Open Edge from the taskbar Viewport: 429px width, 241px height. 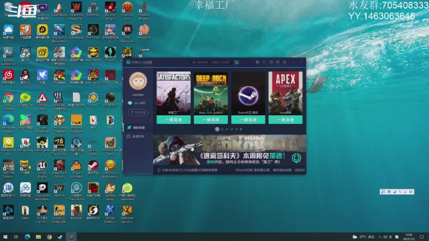coord(27,236)
